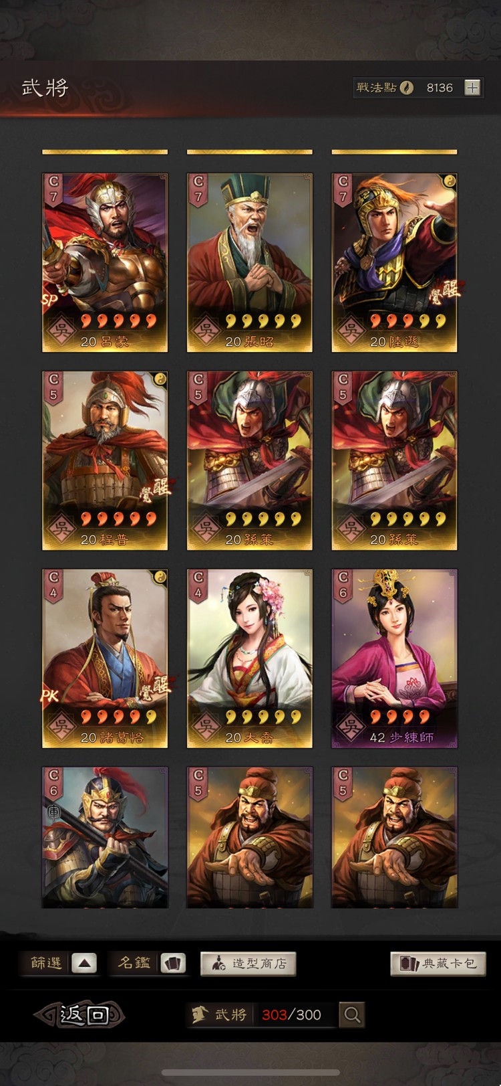Image resolution: width=501 pixels, height=1086 pixels.
Task: Open the 造型商店 shop button
Action: click(248, 964)
